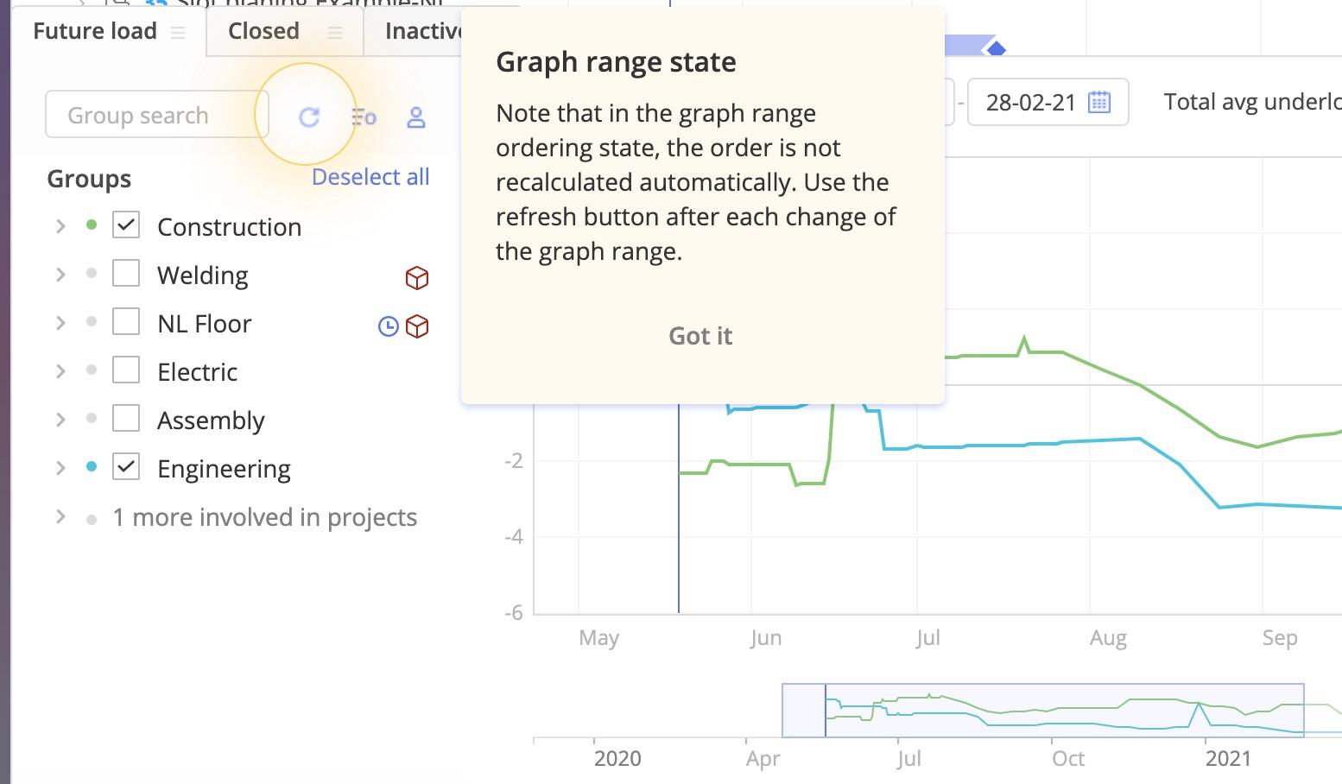Check the Welding group checkbox

coord(126,274)
